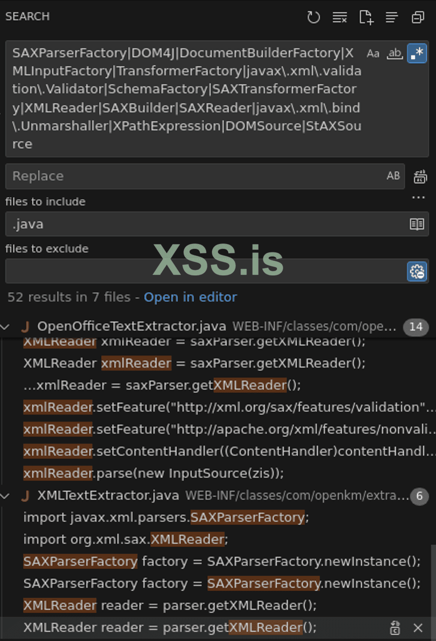The image size is (436, 641).
Task: View search results as tree
Action: (x=392, y=18)
